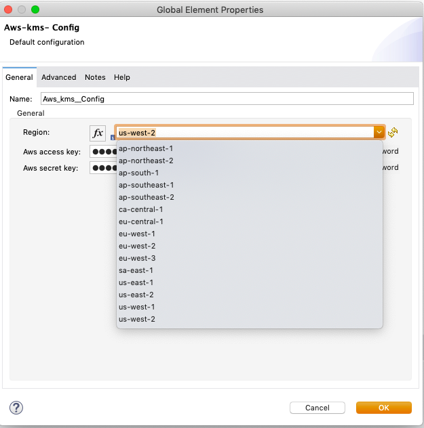
Task: Choose eu-west-3 from the list
Action: (x=250, y=258)
